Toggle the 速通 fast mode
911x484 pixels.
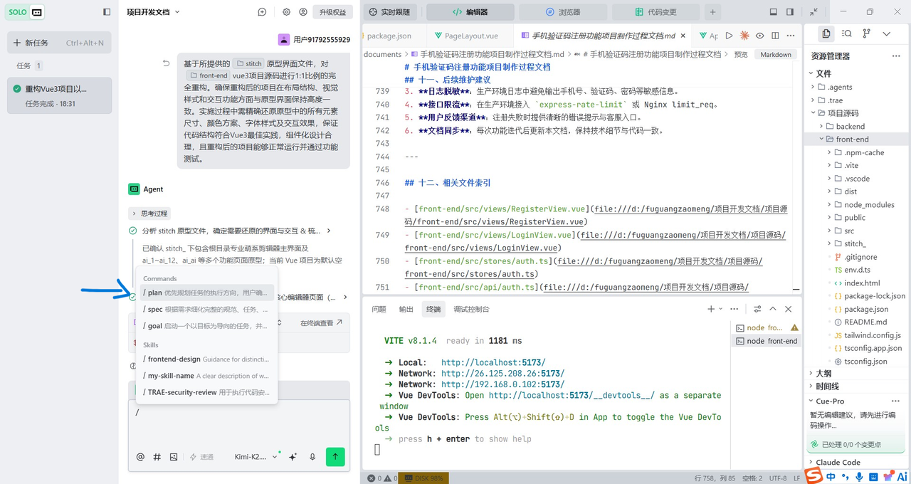(201, 457)
